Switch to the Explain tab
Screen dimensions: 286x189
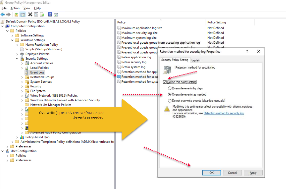[195, 60]
